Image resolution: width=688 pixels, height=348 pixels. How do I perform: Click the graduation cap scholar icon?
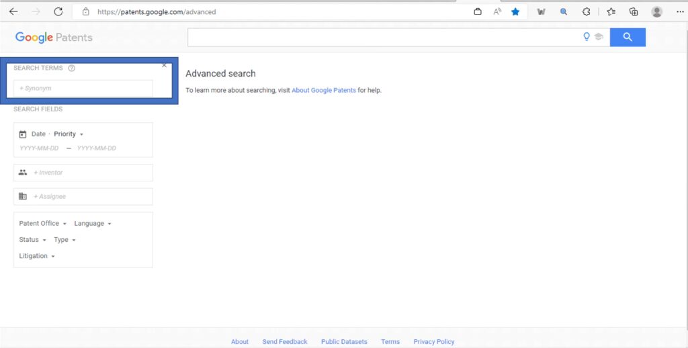(x=598, y=38)
